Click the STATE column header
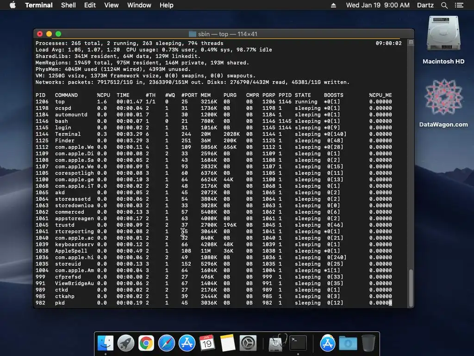Screen dimensions: 474x356 [x=303, y=95]
